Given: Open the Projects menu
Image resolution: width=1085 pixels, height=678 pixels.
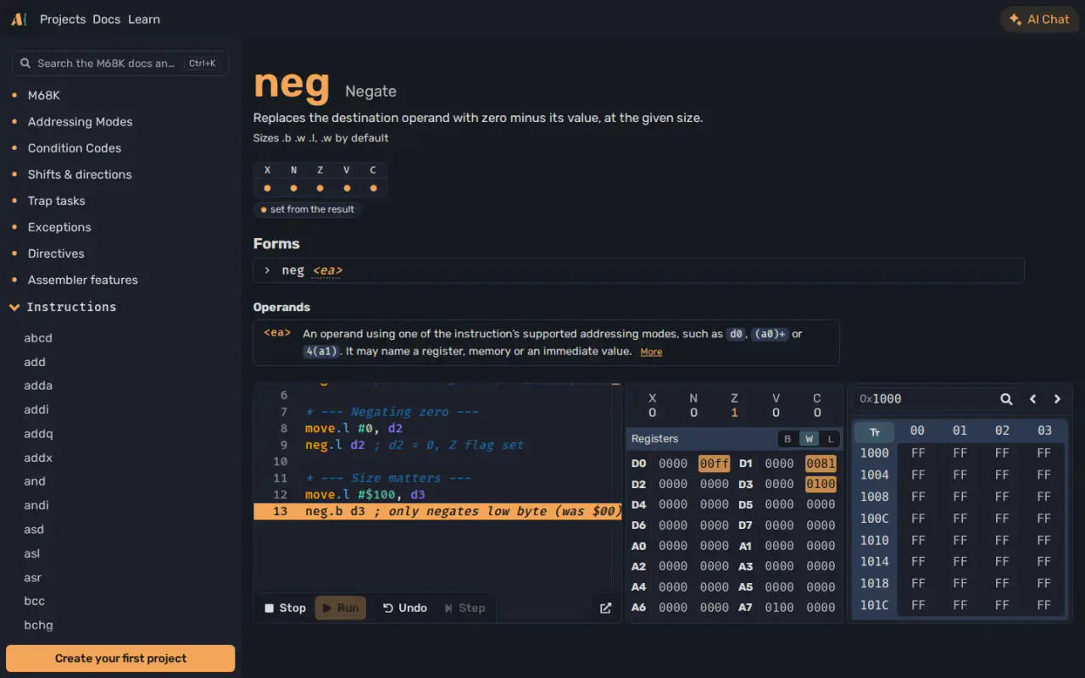Looking at the screenshot, I should pos(63,19).
